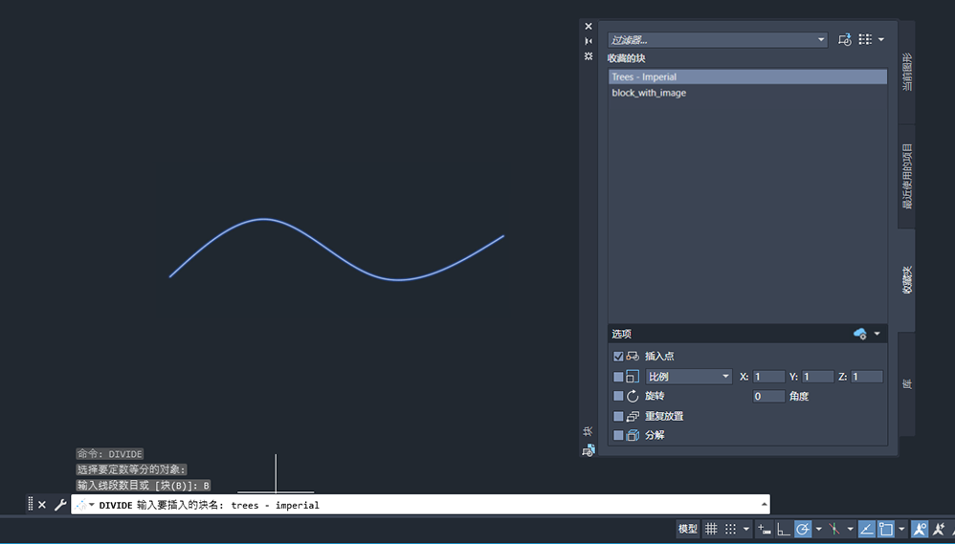This screenshot has height=544, width=955.
Task: Click the repeat placement icon beside 重复放置
Action: 633,416
